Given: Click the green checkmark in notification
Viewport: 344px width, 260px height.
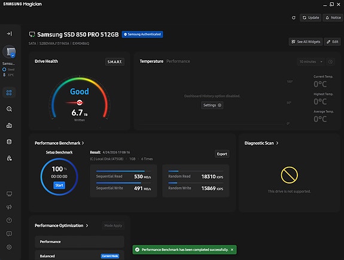Looking at the screenshot, I should point(138,250).
